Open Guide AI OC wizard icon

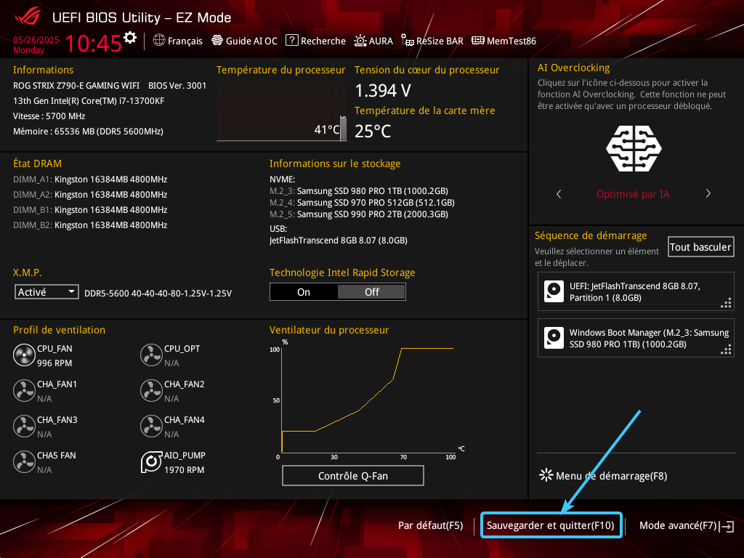(217, 41)
